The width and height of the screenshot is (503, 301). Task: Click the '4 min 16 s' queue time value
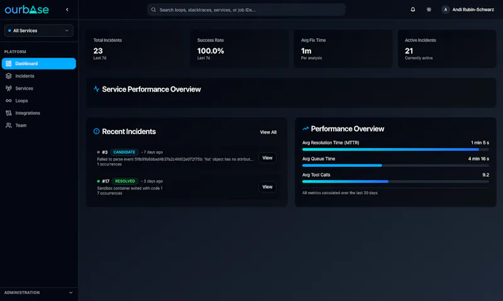click(478, 159)
